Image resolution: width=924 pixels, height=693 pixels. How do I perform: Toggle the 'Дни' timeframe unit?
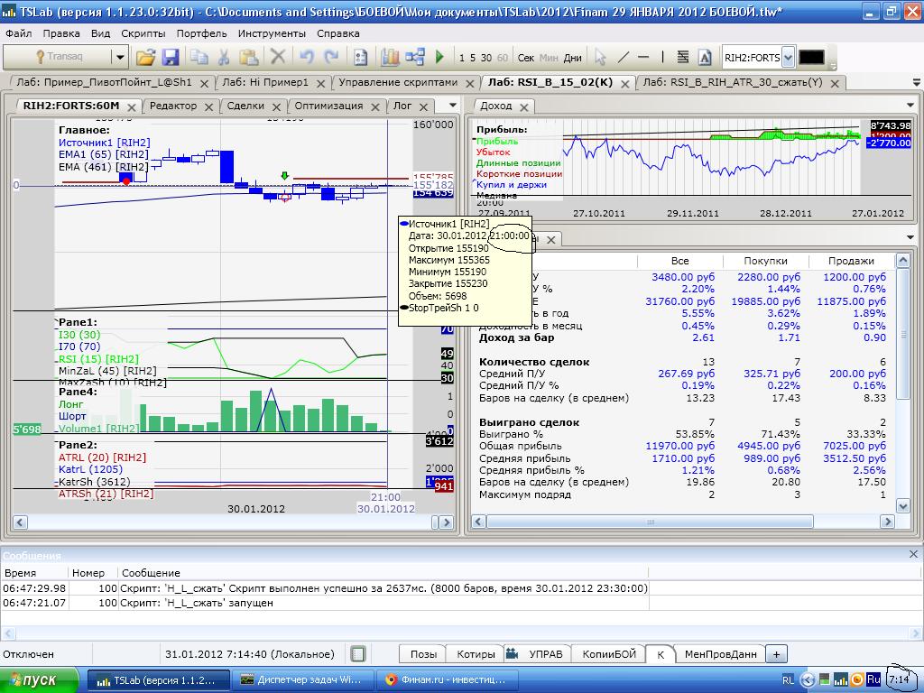click(572, 58)
